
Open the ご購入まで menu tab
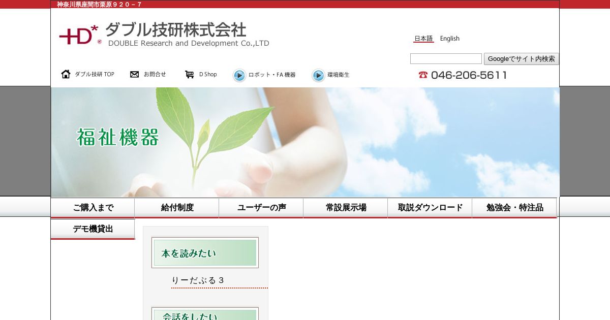[93, 208]
